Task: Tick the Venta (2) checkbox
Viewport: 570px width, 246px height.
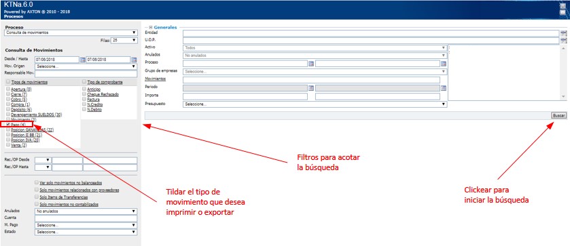Action: [x=8, y=145]
